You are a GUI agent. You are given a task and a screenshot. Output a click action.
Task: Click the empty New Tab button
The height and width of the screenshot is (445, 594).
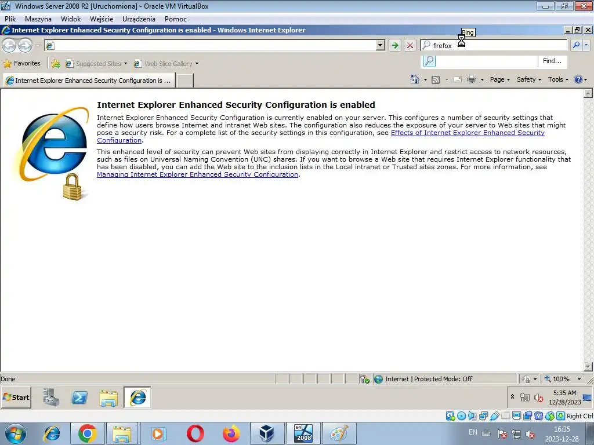pyautogui.click(x=185, y=81)
